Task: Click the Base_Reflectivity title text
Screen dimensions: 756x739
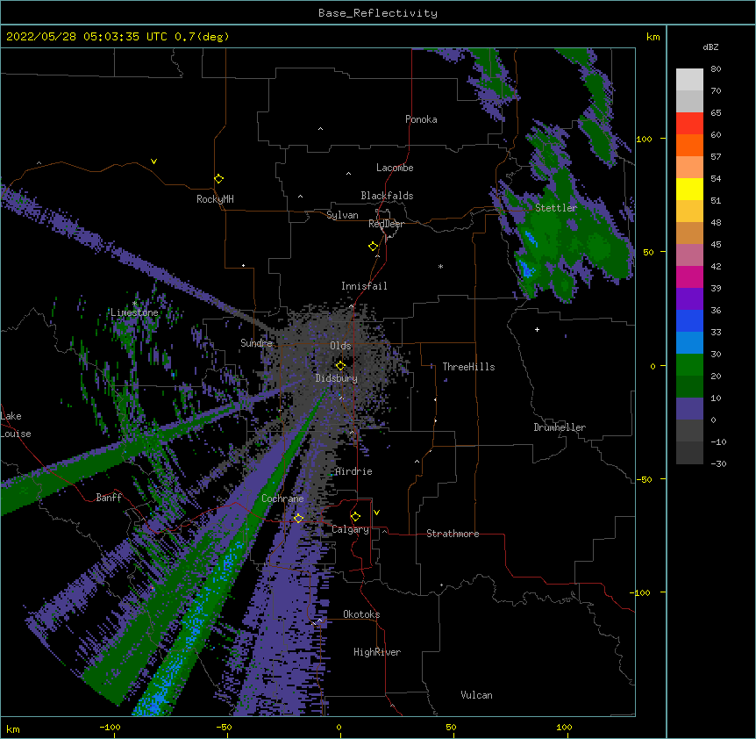Action: 377,13
